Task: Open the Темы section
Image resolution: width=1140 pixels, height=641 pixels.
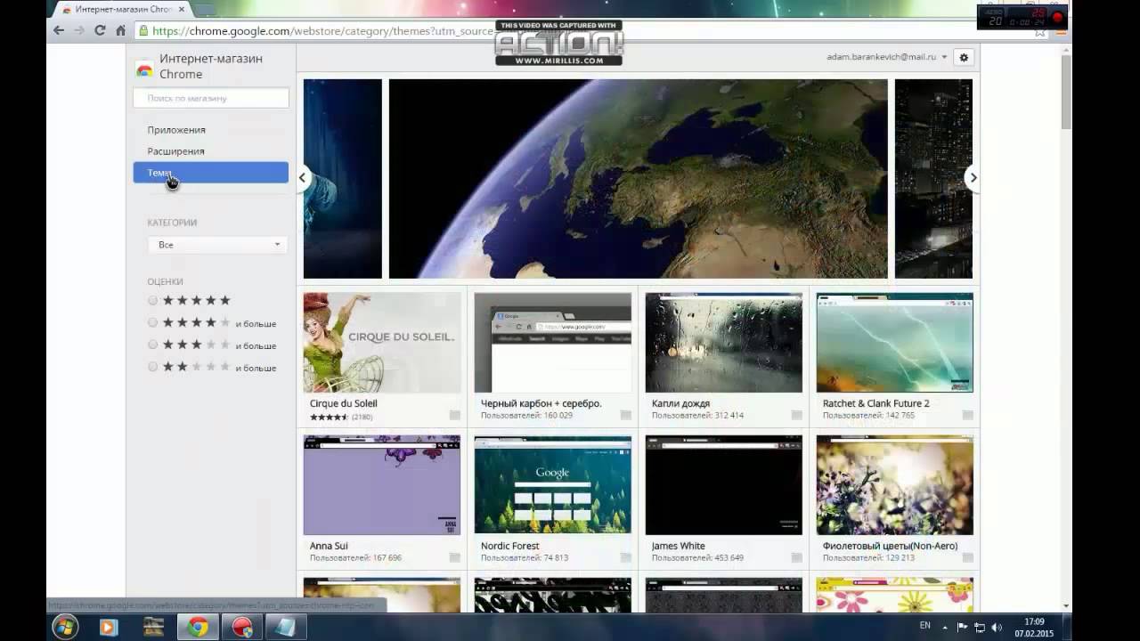Action: click(210, 173)
